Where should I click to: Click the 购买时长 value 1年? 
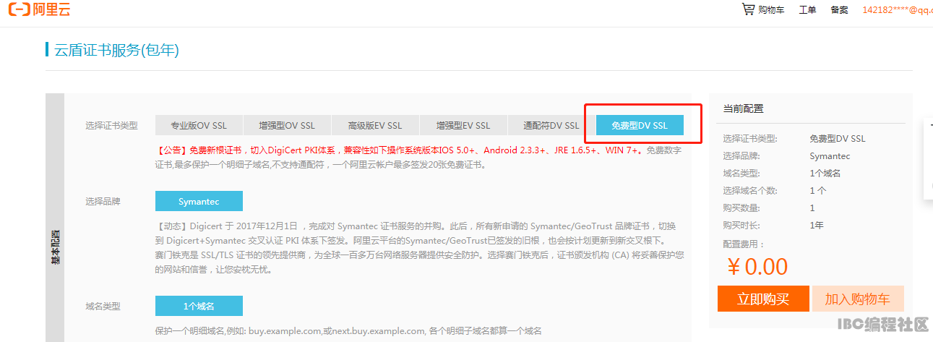817,226
